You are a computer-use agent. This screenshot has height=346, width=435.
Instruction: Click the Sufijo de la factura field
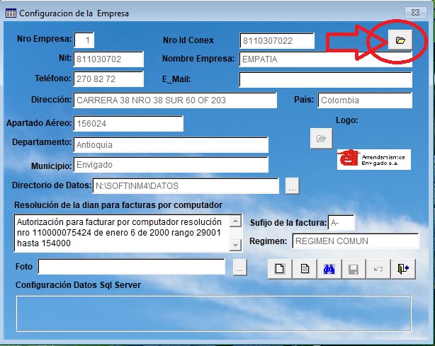coord(341,222)
